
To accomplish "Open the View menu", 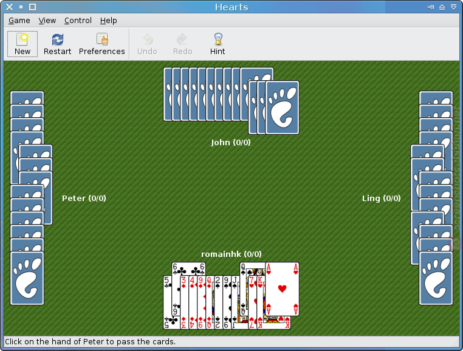I will tap(47, 21).
